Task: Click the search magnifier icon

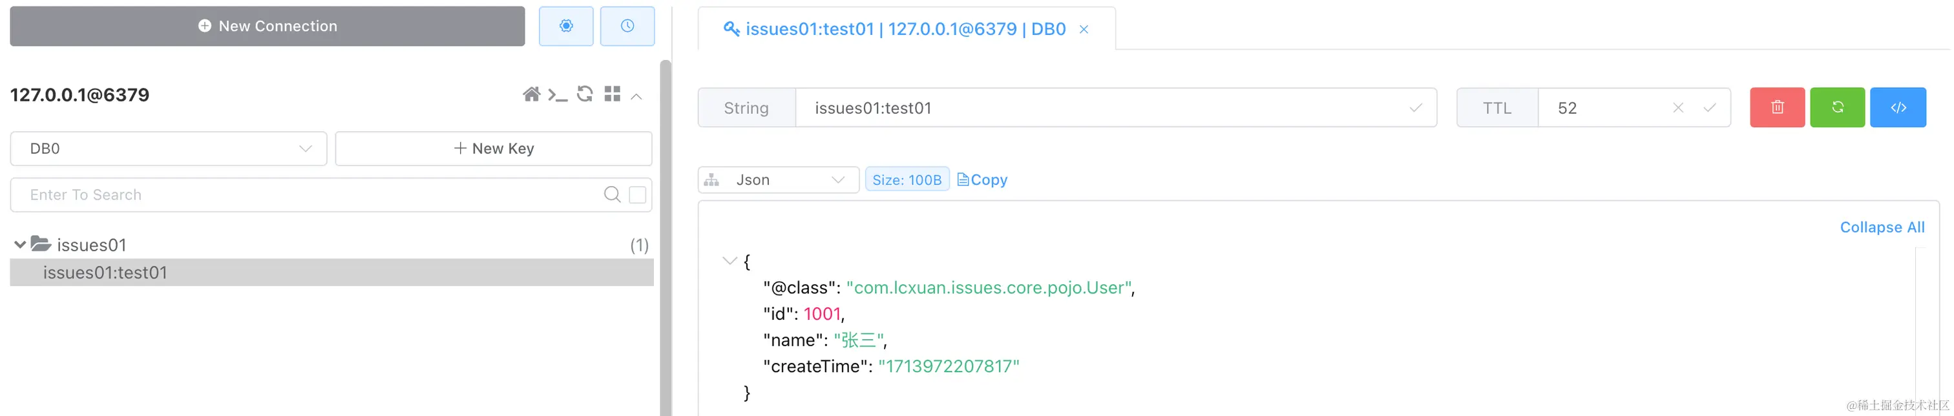Action: (612, 194)
